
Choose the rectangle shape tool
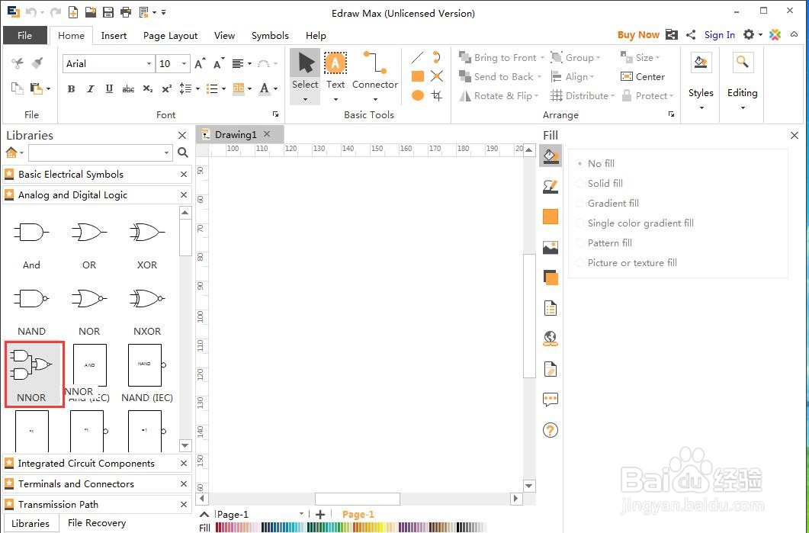tap(417, 76)
